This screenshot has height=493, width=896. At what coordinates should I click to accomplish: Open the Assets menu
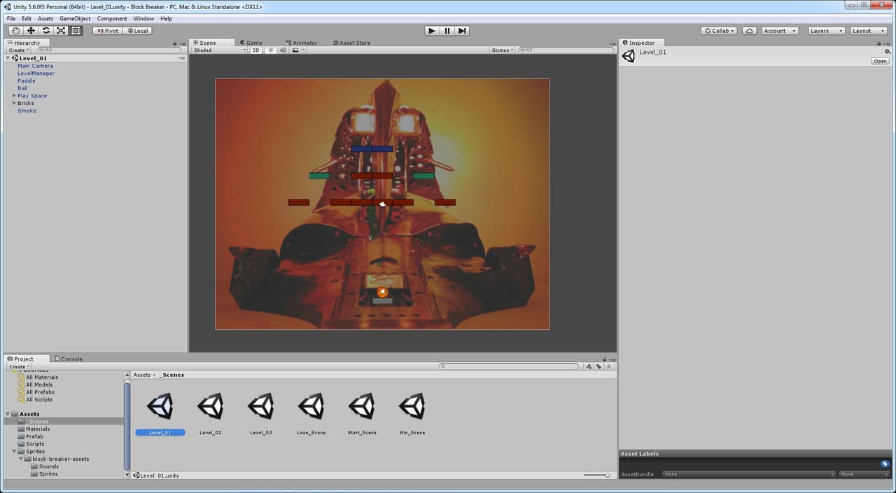point(45,19)
